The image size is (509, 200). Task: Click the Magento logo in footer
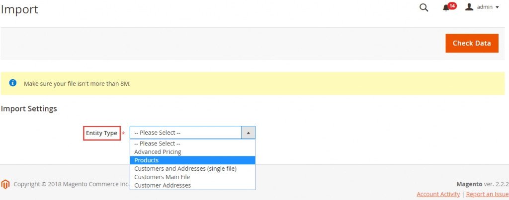(5, 184)
